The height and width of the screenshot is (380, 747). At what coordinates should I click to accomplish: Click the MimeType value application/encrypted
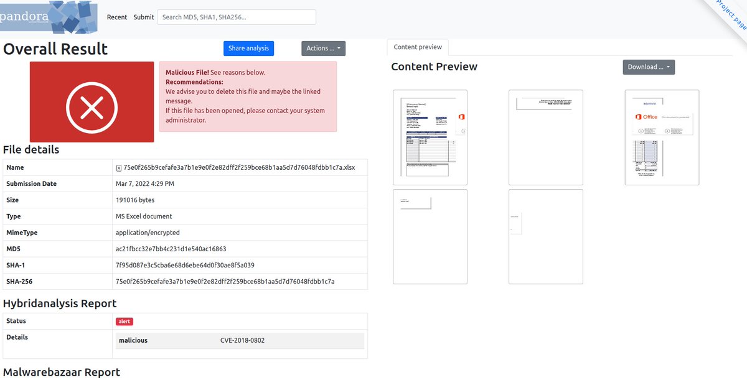coord(148,233)
